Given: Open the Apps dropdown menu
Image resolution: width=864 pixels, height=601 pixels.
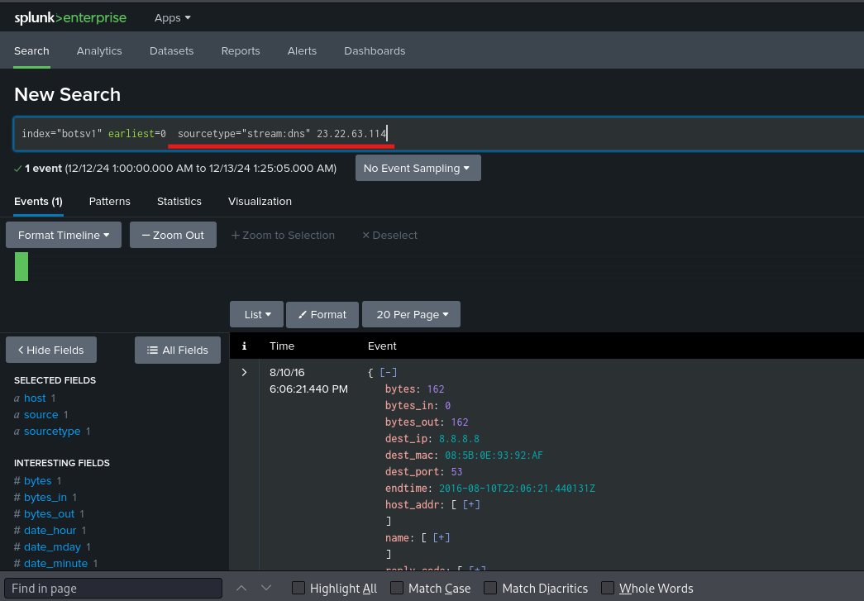Looking at the screenshot, I should 173,18.
